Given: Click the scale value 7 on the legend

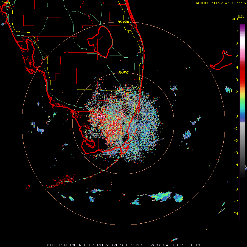Looking at the screenshot, I should (x=237, y=31).
